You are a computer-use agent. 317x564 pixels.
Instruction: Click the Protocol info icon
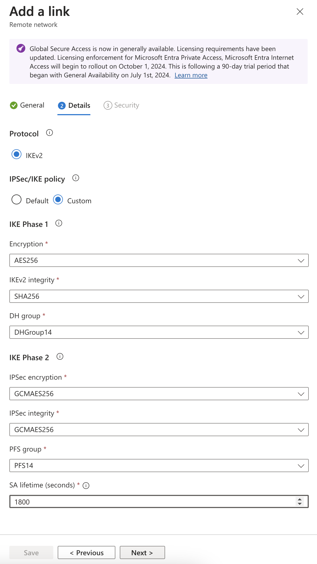(49, 133)
